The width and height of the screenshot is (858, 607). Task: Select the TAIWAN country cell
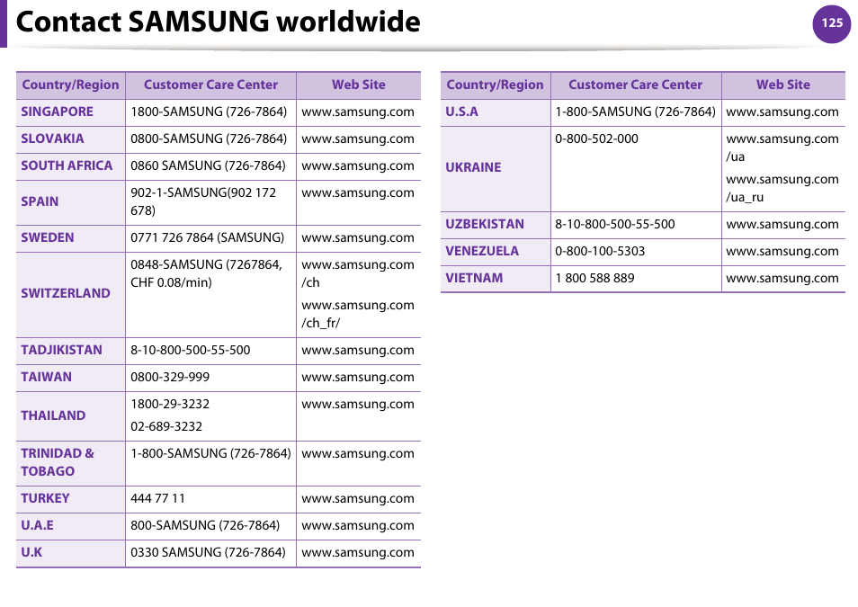[x=70, y=377]
